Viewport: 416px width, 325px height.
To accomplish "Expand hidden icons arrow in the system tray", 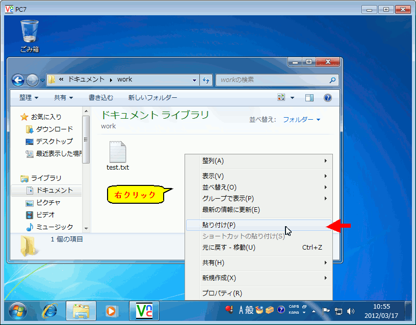I will pyautogui.click(x=313, y=311).
